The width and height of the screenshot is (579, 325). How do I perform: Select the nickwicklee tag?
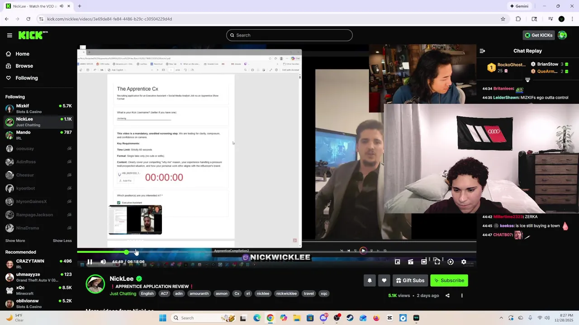point(286,293)
